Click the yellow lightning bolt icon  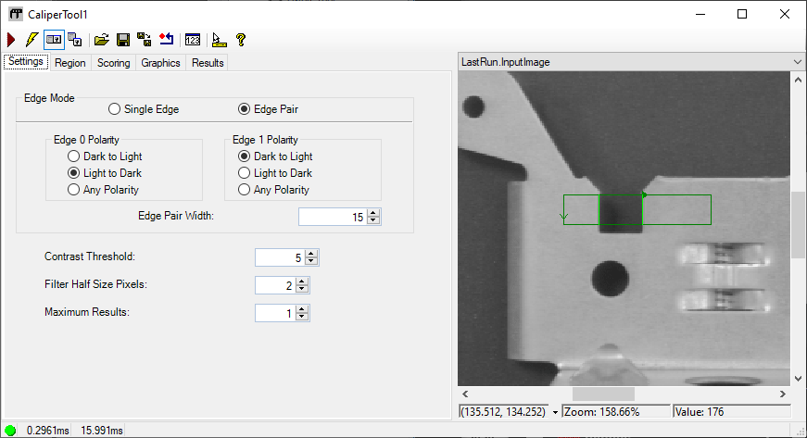[x=32, y=40]
